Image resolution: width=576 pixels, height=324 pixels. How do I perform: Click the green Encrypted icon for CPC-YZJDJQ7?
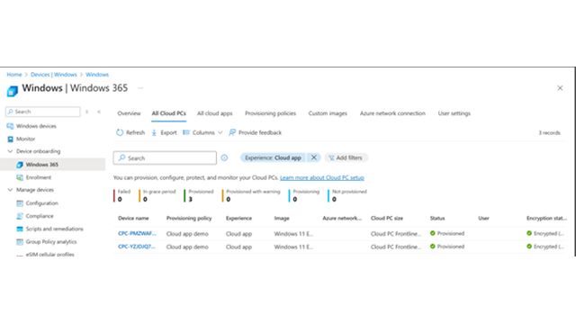[x=529, y=246]
